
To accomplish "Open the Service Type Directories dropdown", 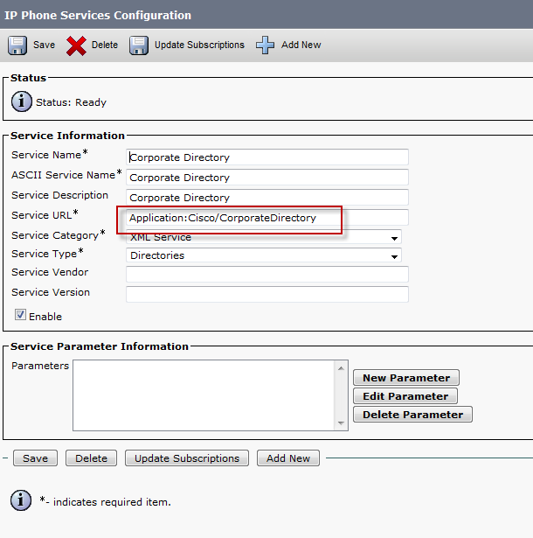I will (264, 255).
